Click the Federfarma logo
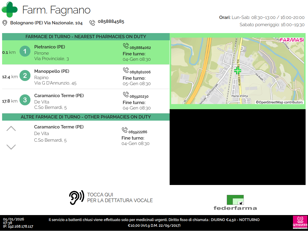This screenshot has height=231, width=308. coord(235,202)
